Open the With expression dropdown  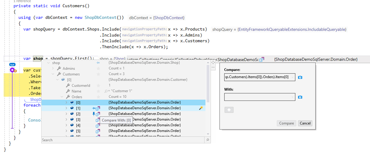click(293, 97)
